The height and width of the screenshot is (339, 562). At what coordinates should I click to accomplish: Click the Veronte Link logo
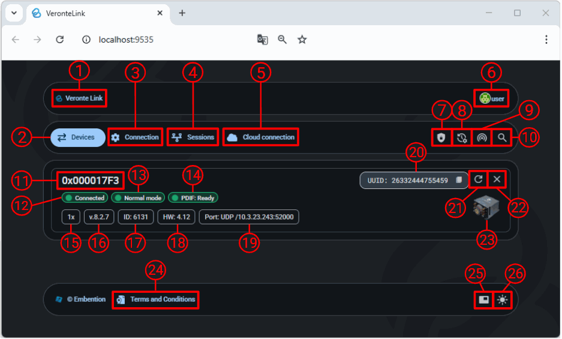[x=79, y=98]
